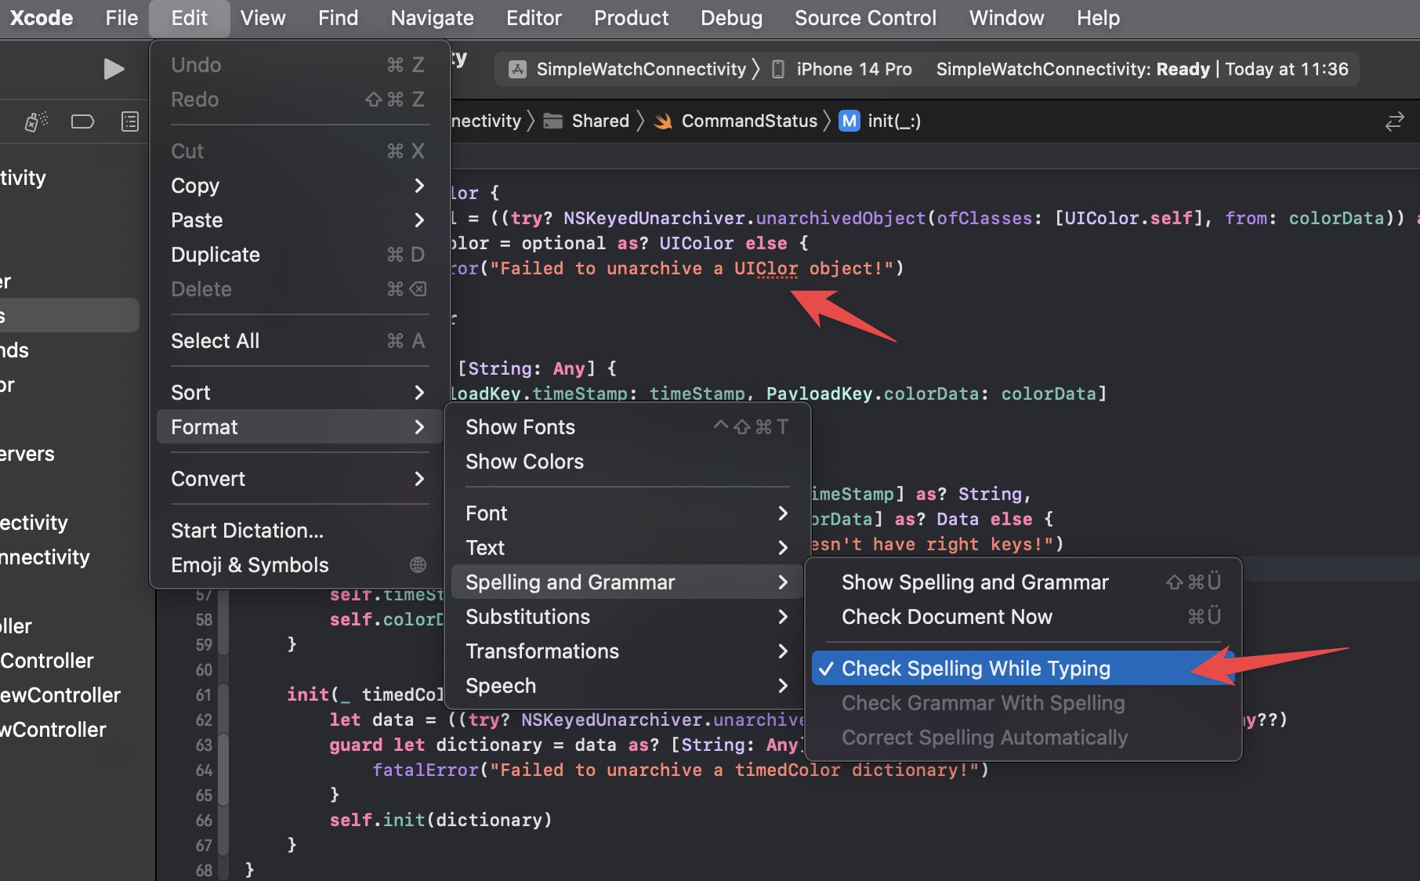This screenshot has height=881, width=1420.
Task: Open the File menu
Action: pos(121,17)
